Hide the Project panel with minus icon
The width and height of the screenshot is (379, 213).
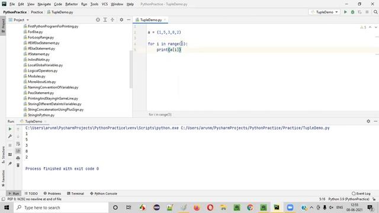129,20
